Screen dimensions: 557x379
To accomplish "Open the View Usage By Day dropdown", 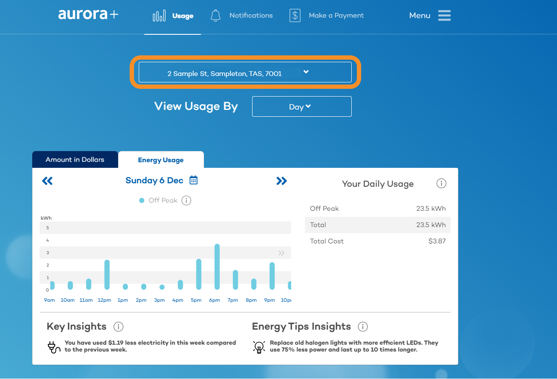I will (x=301, y=106).
